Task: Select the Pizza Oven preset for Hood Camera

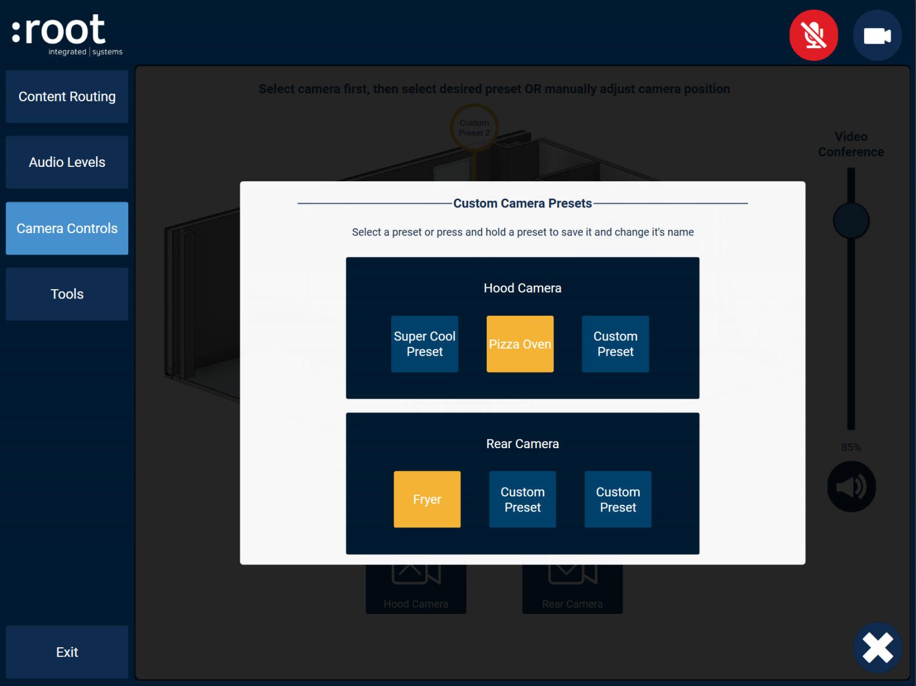Action: click(x=519, y=344)
